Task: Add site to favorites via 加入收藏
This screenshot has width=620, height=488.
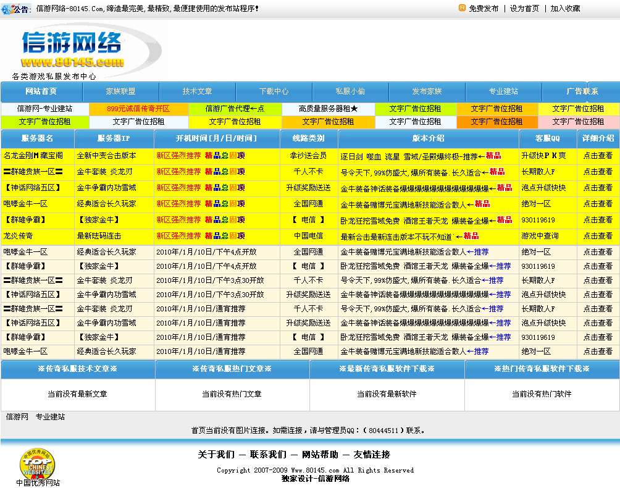Action: click(566, 9)
